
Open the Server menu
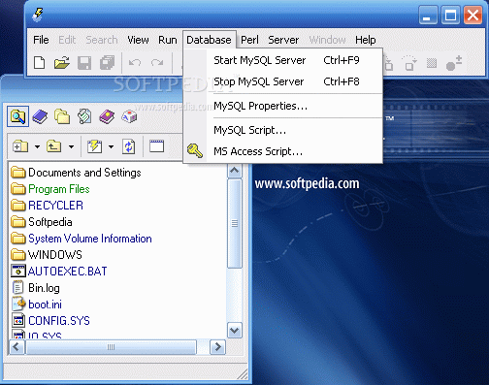pyautogui.click(x=283, y=40)
